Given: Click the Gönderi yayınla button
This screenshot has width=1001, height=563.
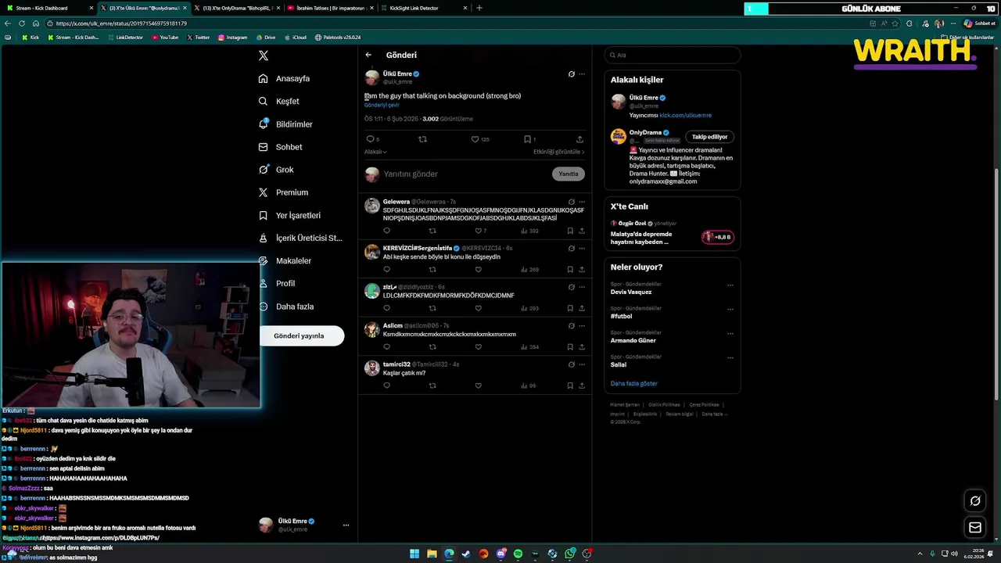Looking at the screenshot, I should (302, 335).
